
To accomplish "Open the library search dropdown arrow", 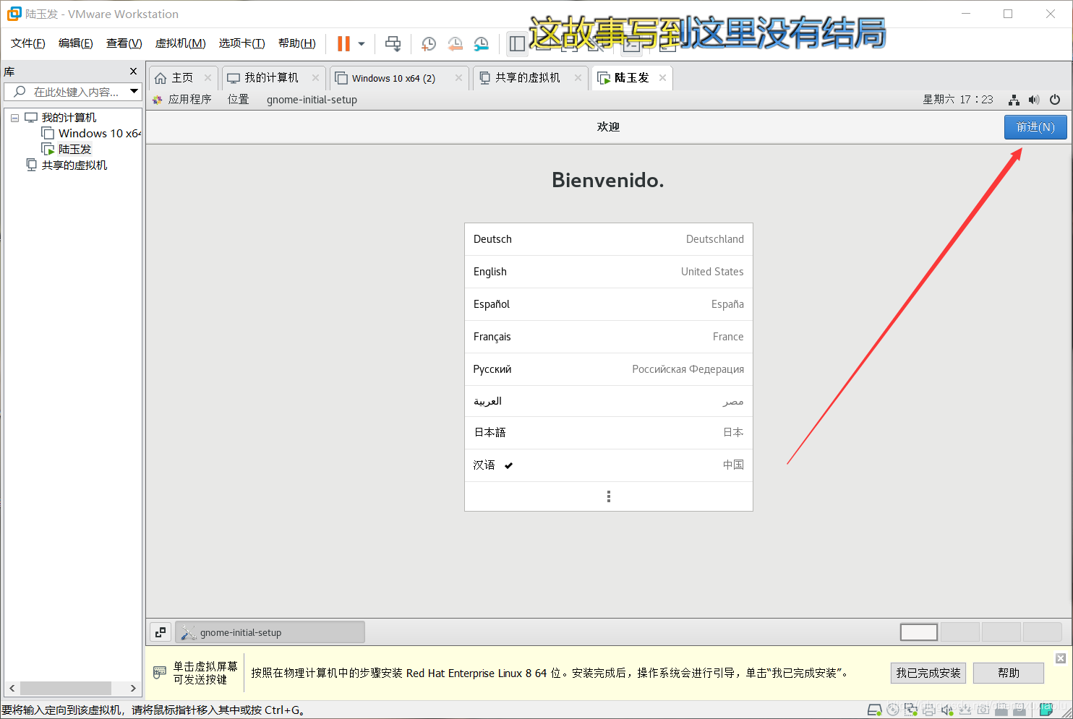I will [x=134, y=91].
